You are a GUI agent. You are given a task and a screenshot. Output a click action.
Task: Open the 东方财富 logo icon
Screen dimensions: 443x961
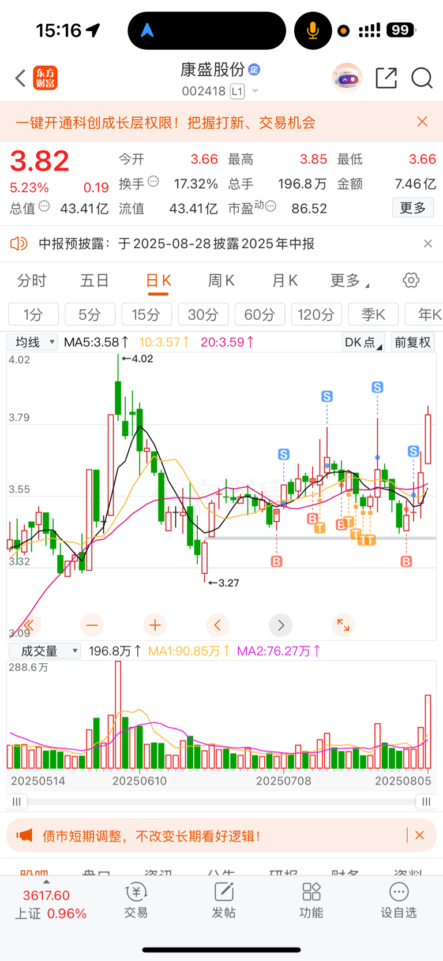click(x=46, y=78)
